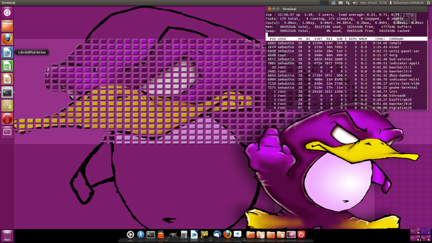Launch Firefox from the bottom dock

(227, 234)
